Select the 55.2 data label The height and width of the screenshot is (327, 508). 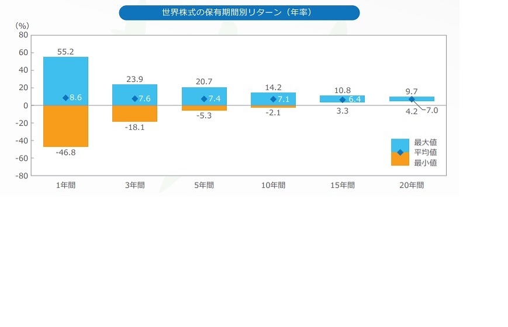pos(65,52)
